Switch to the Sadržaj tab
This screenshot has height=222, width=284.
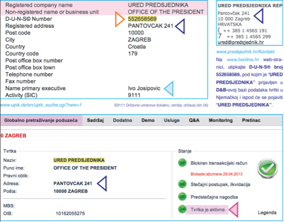click(x=95, y=120)
